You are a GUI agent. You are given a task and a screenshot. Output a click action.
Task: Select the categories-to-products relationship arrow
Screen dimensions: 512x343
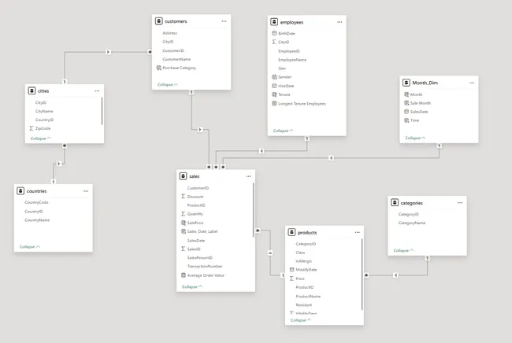click(x=395, y=275)
